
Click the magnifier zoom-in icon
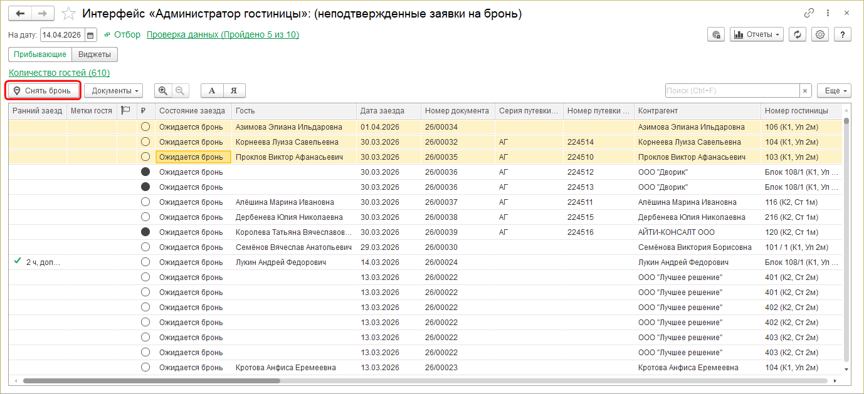163,91
